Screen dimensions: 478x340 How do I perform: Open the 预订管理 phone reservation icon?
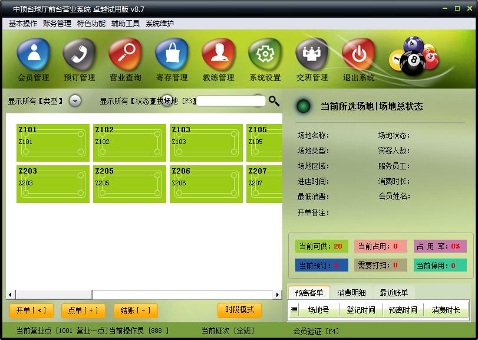(x=79, y=55)
